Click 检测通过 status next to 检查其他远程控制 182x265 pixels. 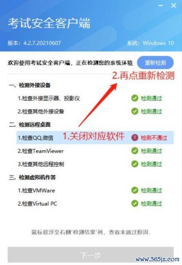point(151,164)
